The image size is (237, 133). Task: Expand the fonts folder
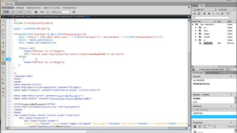point(196,31)
